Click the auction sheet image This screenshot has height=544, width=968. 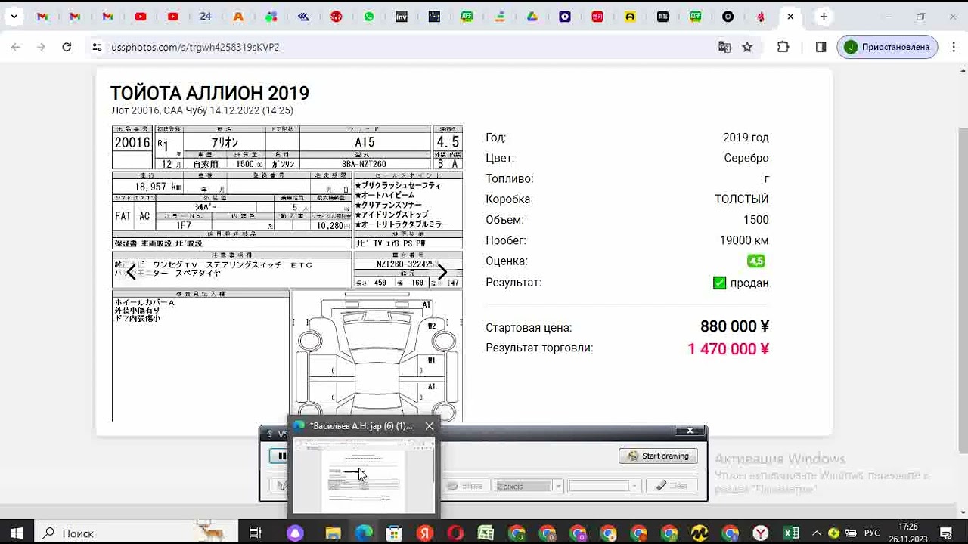287,273
